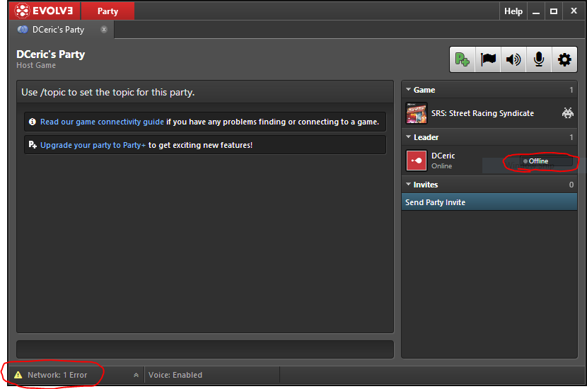Click the Evolve logo button
This screenshot has width=587, height=389.
44,11
